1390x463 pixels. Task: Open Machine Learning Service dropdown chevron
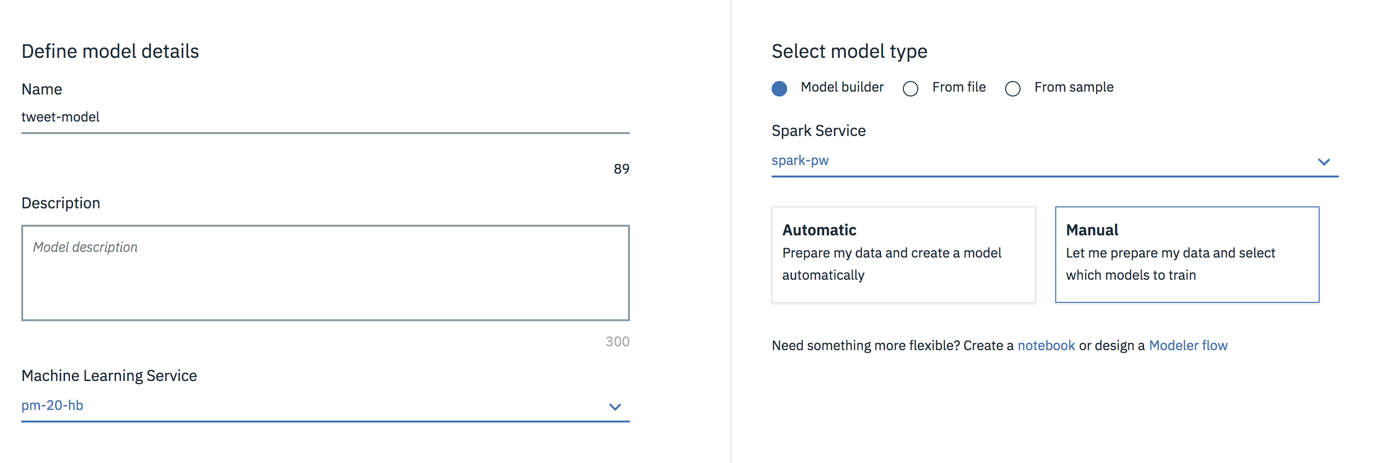pyautogui.click(x=615, y=407)
